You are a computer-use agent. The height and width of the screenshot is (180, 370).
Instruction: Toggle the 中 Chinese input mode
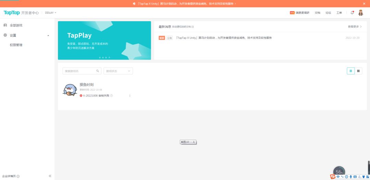pyautogui.click(x=338, y=177)
